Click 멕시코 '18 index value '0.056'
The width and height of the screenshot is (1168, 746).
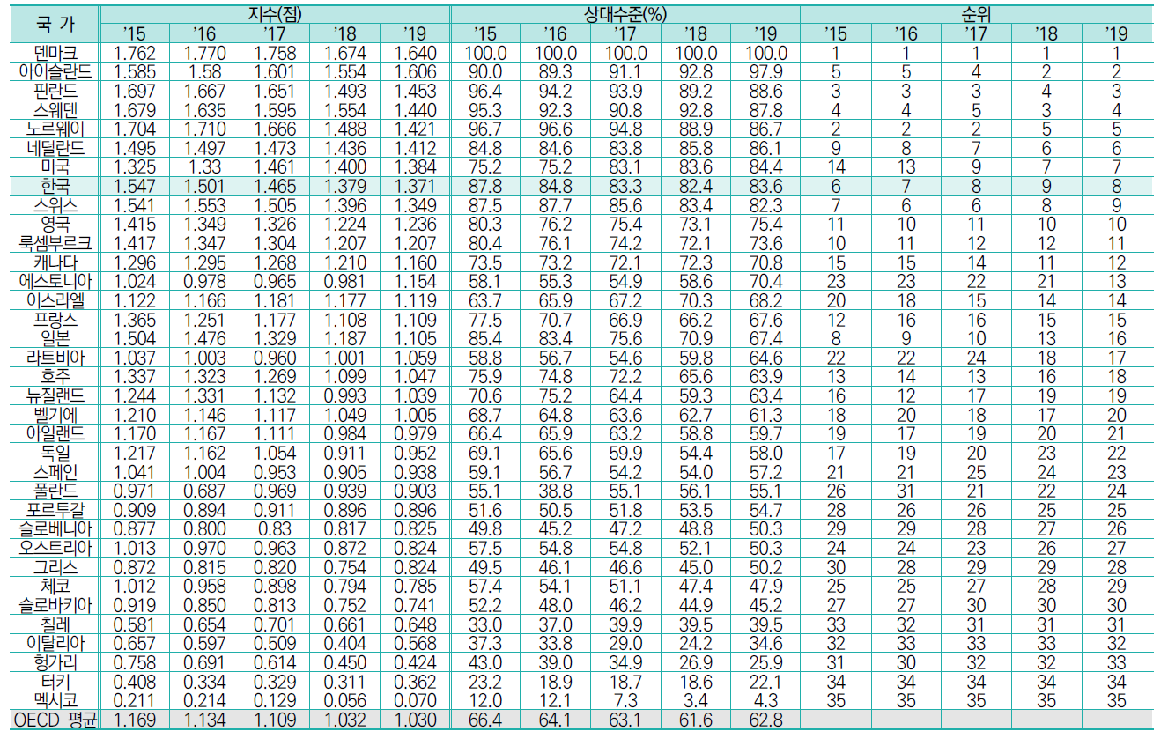point(345,702)
